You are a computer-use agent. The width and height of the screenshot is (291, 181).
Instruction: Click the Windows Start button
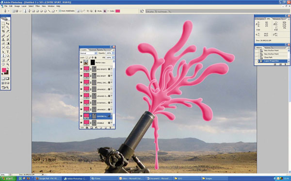point(8,179)
